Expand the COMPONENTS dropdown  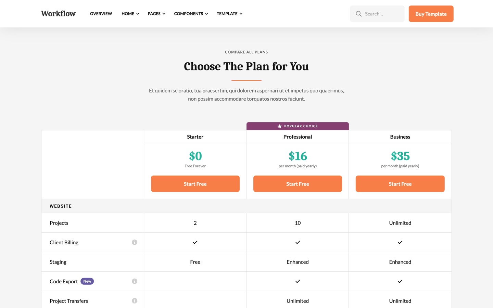191,14
